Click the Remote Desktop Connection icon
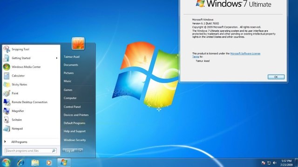Screen dimensions: 298x167 tap(7, 102)
